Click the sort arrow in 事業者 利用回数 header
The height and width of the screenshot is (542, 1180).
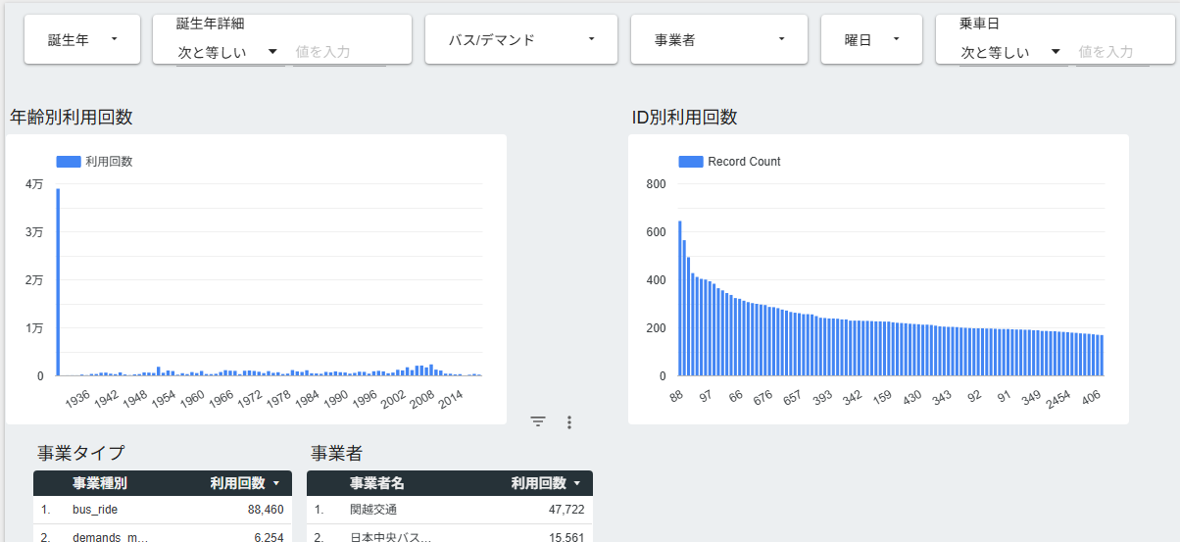click(578, 483)
